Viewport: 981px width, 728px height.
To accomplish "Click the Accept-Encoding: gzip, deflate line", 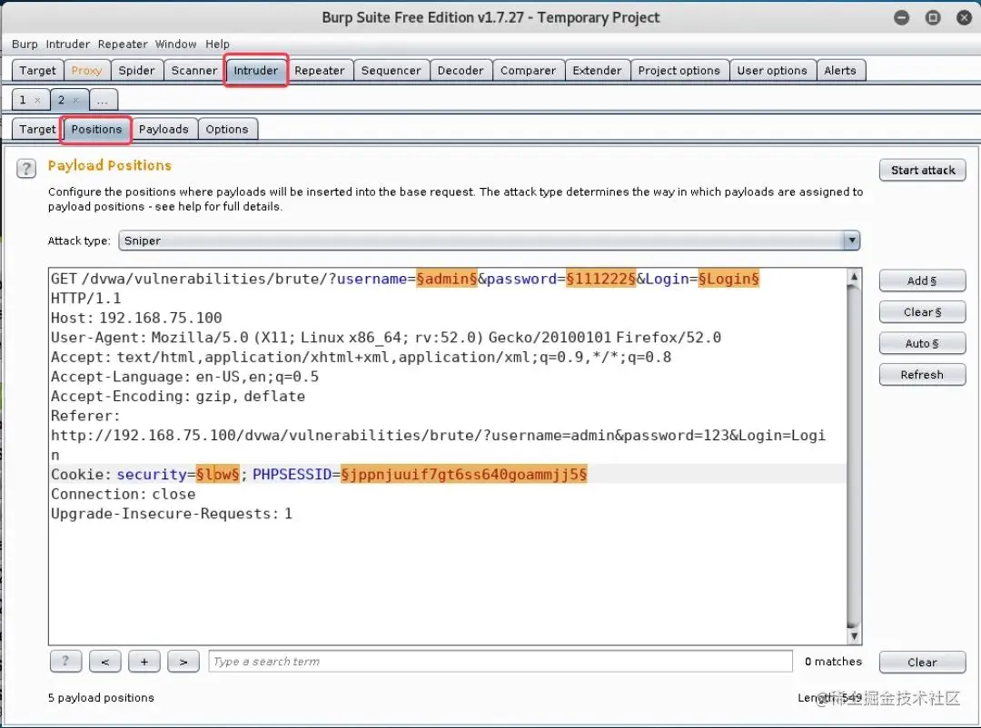I will point(178,397).
